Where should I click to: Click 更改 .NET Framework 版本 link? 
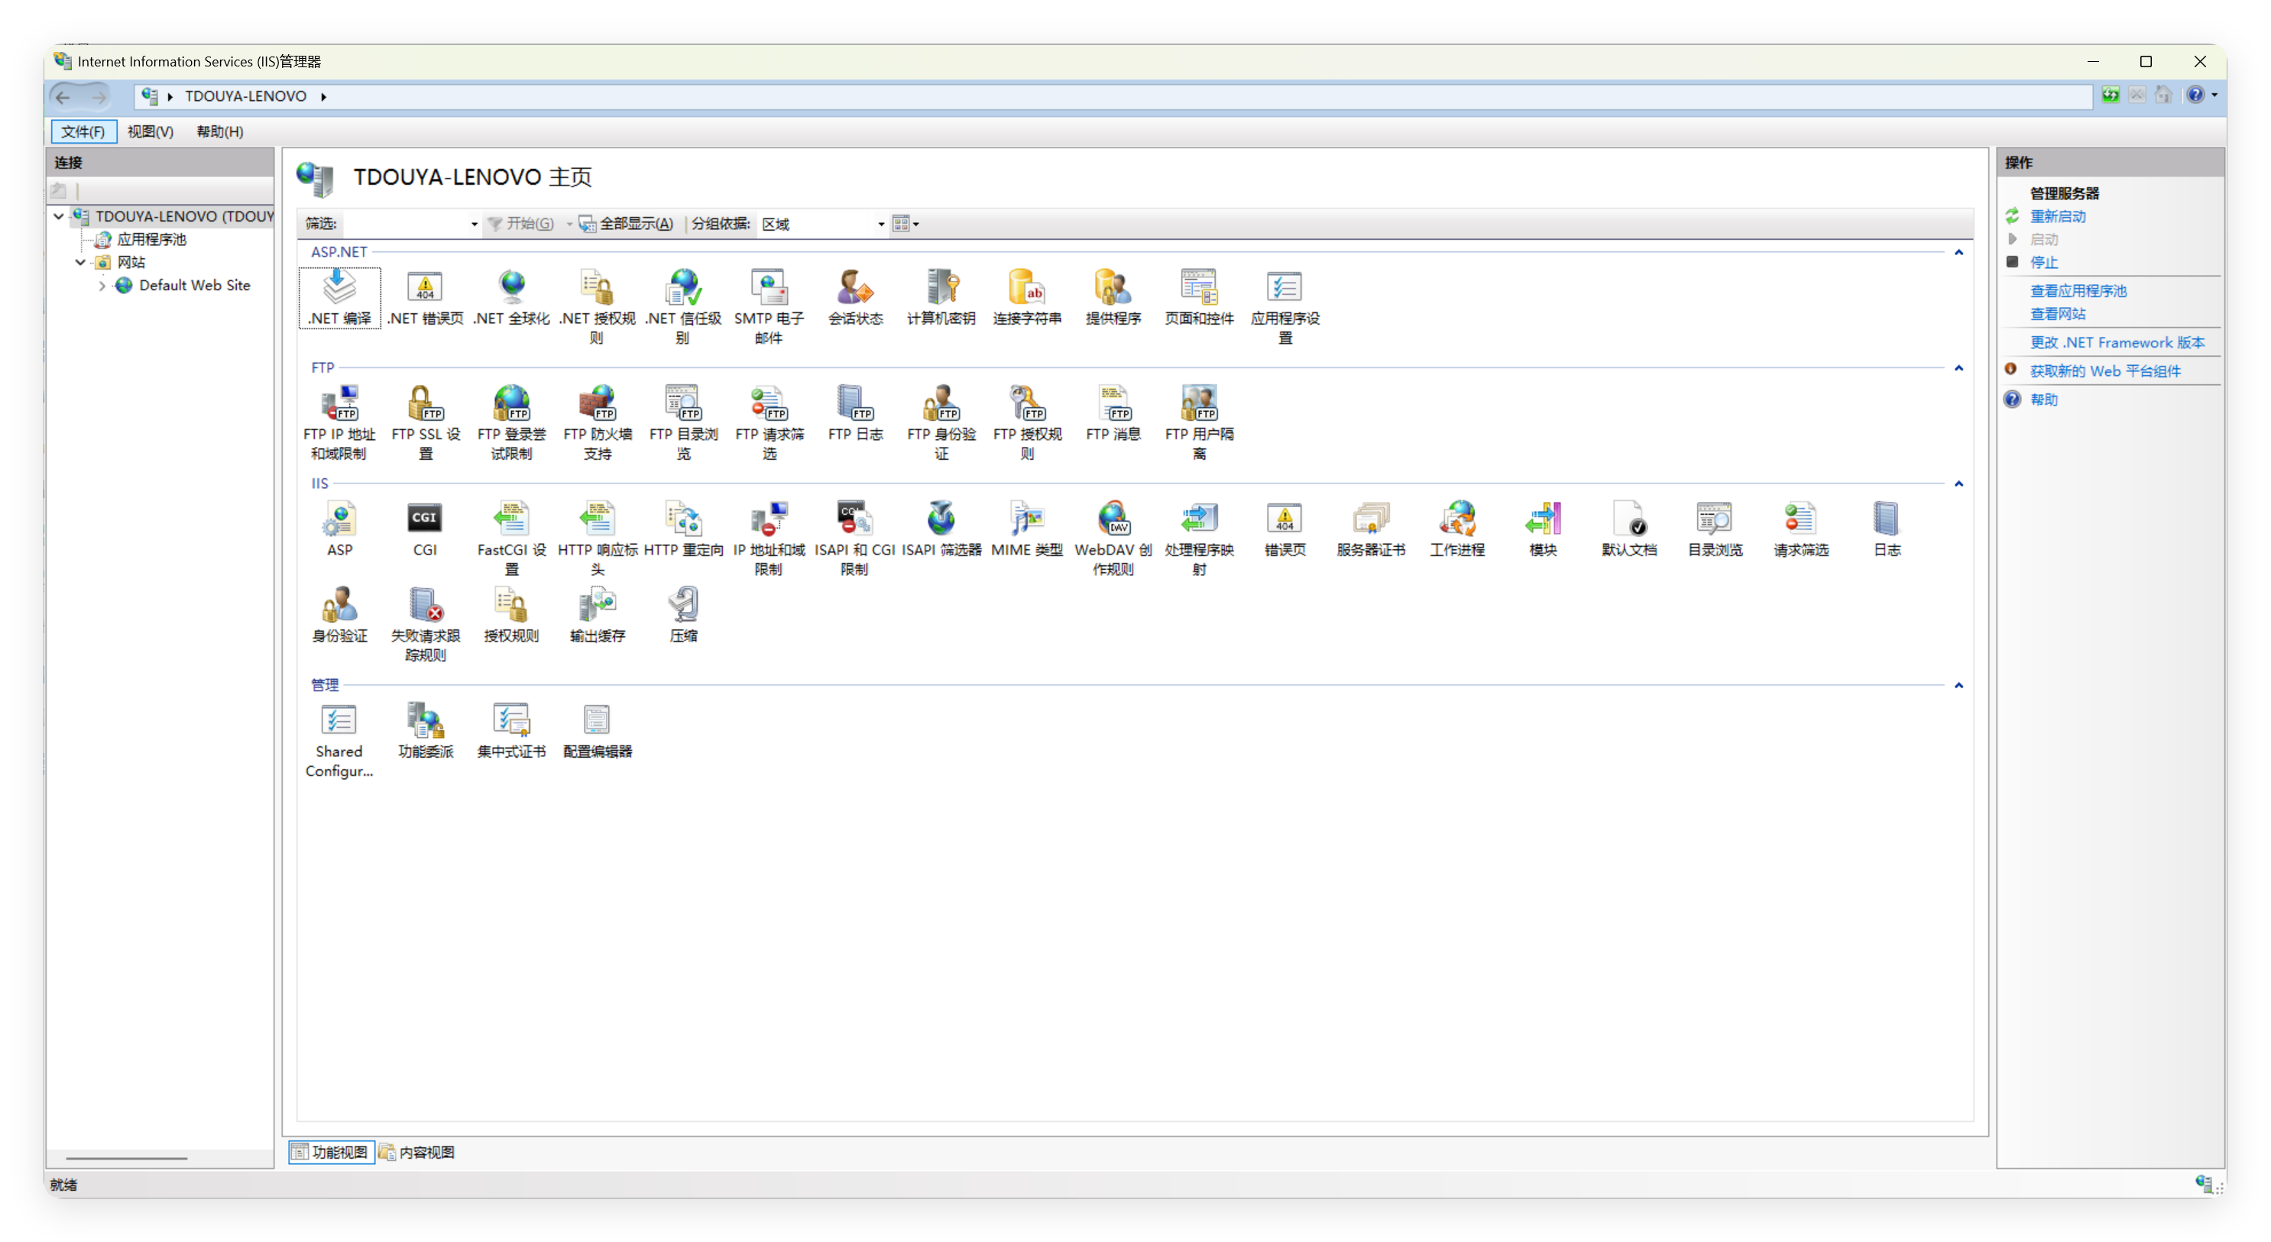(2116, 342)
